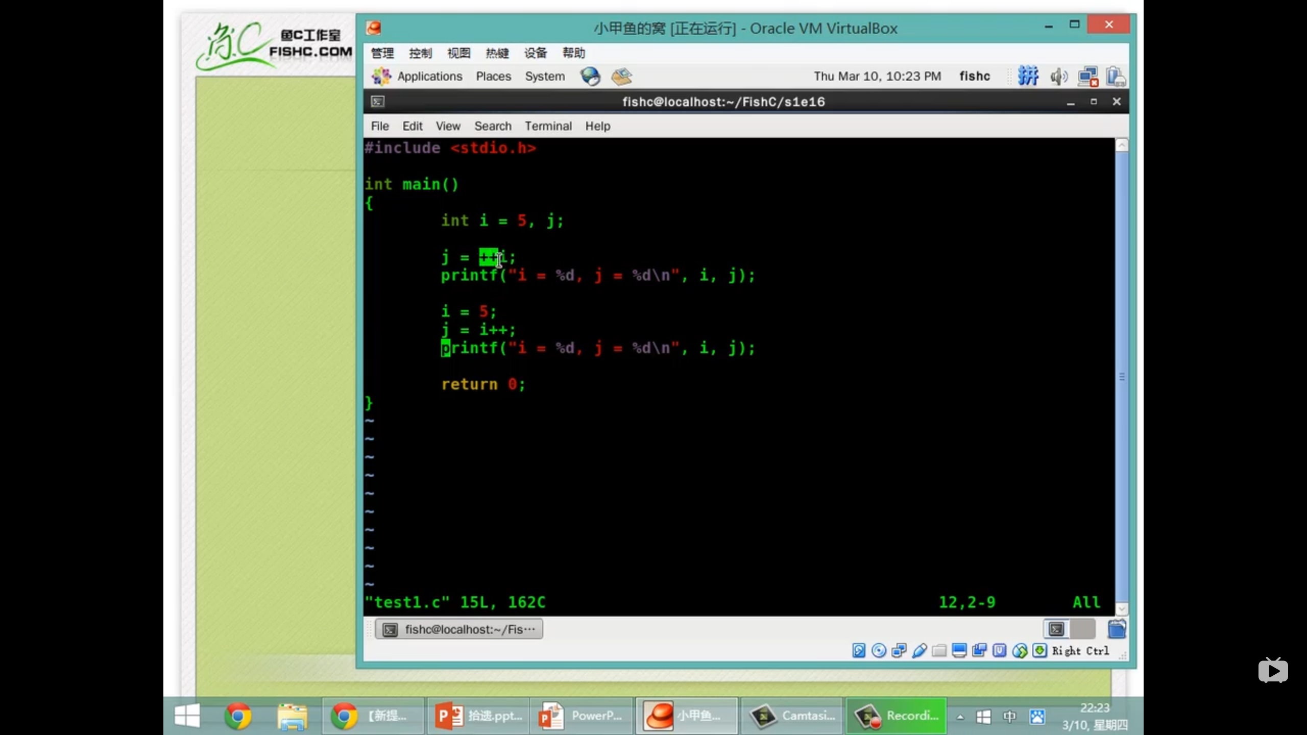Click on the return 0; line
Screen dimensions: 1307x735
click(483, 384)
